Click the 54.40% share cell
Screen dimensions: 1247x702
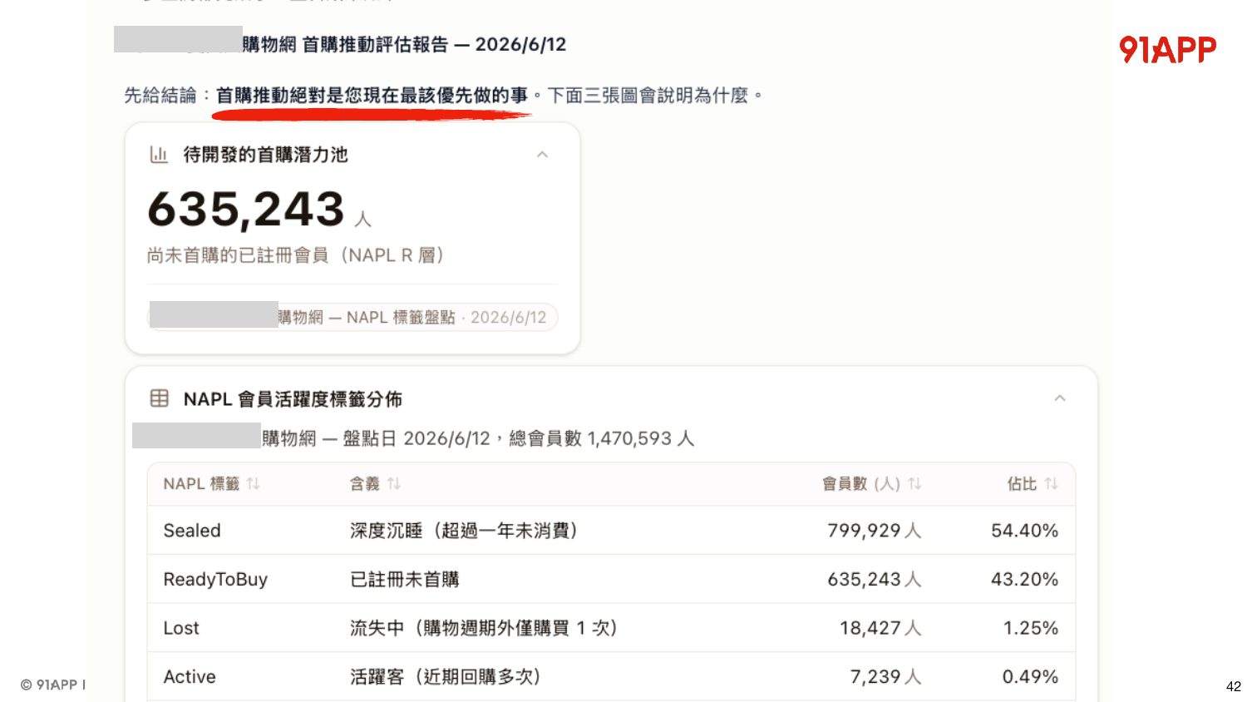(x=1024, y=531)
